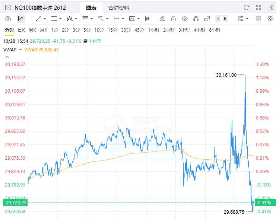Open the multi-chart grid layout icon

tap(258, 19)
